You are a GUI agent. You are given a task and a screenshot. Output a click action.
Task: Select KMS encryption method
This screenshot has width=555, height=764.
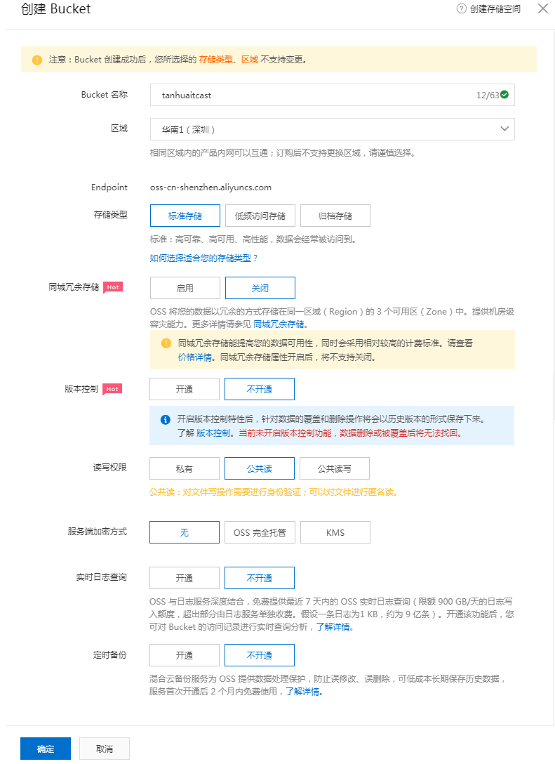[x=335, y=532]
